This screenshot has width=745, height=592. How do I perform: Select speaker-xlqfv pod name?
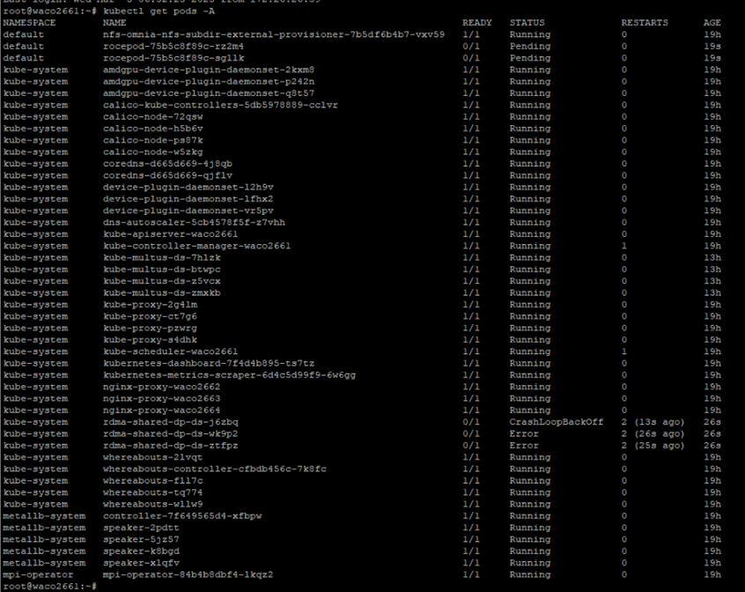pyautogui.click(x=141, y=563)
